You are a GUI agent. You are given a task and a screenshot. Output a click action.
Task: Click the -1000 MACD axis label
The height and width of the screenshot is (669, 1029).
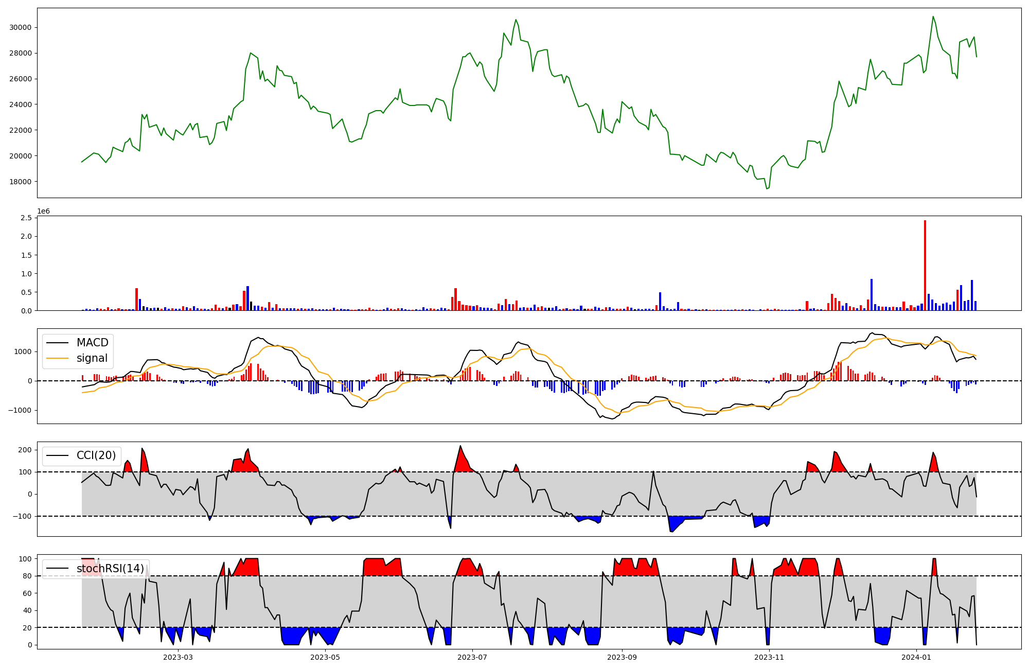tap(21, 410)
